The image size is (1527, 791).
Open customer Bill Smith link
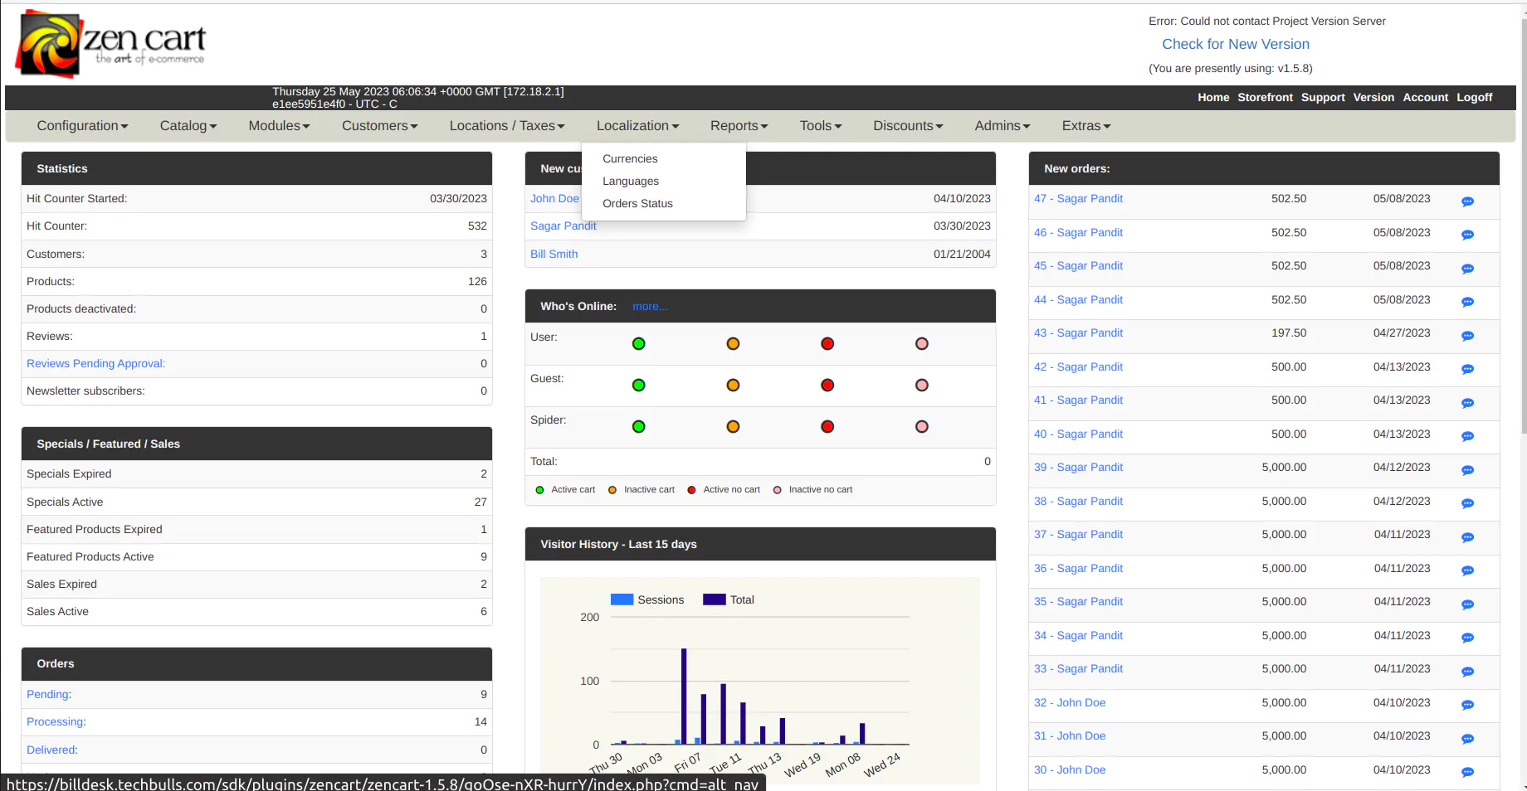point(554,254)
